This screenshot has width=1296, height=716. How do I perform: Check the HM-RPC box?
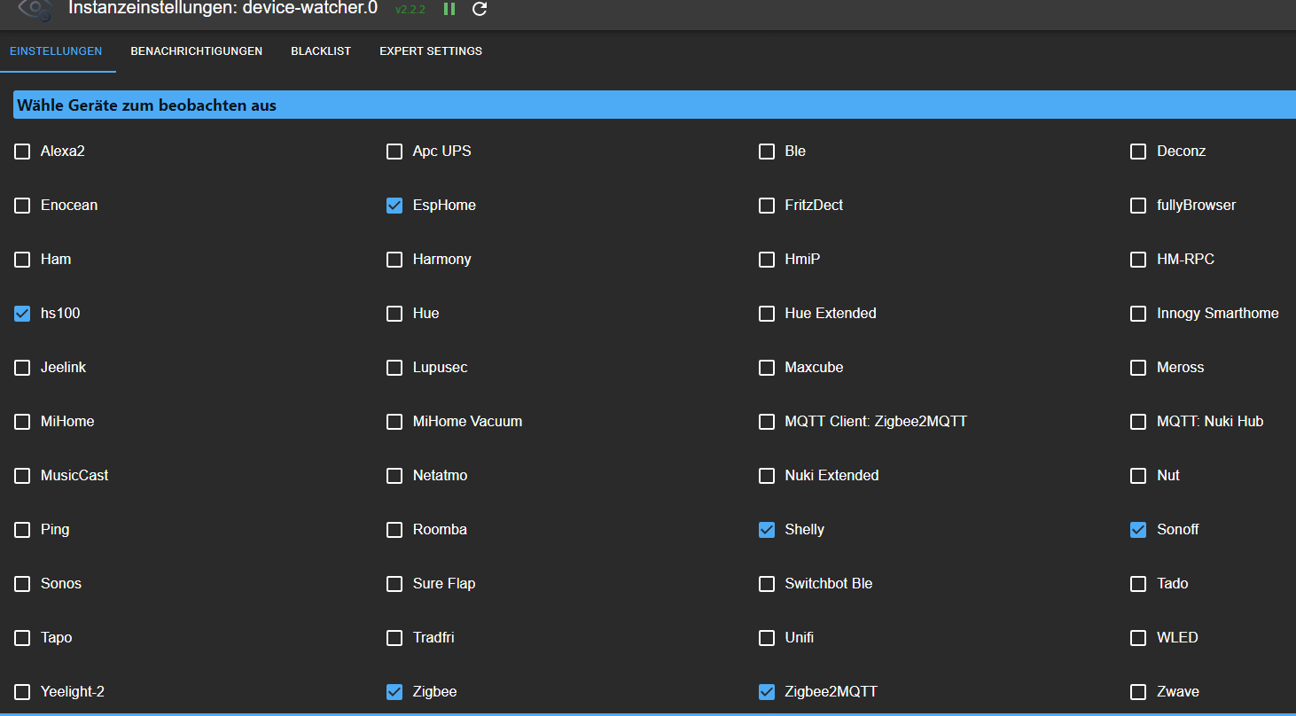(x=1138, y=260)
